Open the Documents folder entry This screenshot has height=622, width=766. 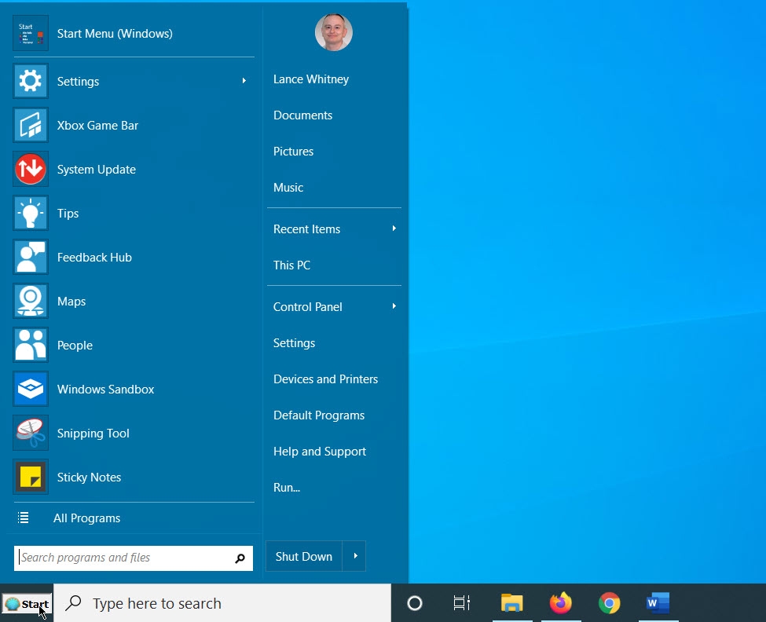coord(302,115)
